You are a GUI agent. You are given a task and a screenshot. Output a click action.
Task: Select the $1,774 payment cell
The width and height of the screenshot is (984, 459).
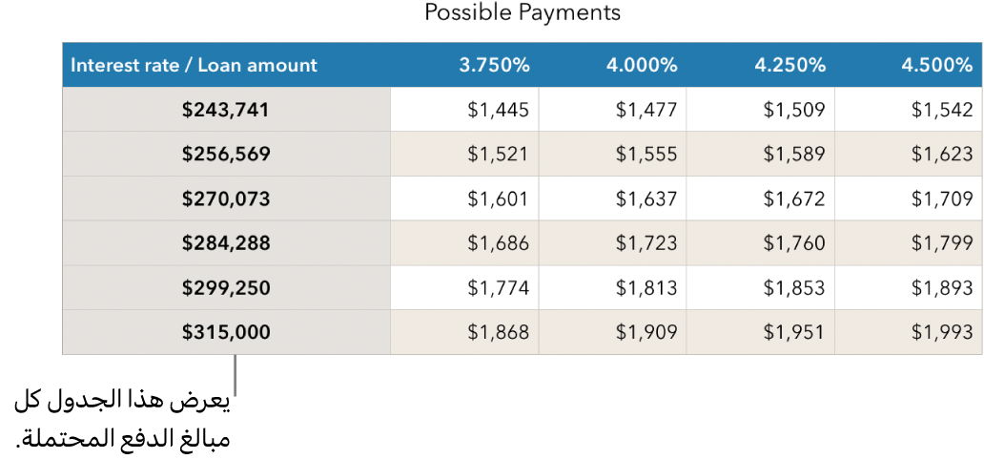point(498,288)
